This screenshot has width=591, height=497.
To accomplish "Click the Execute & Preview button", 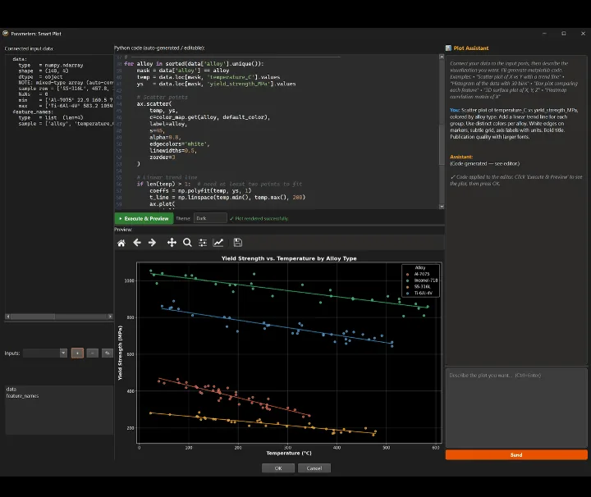I will coord(144,218).
